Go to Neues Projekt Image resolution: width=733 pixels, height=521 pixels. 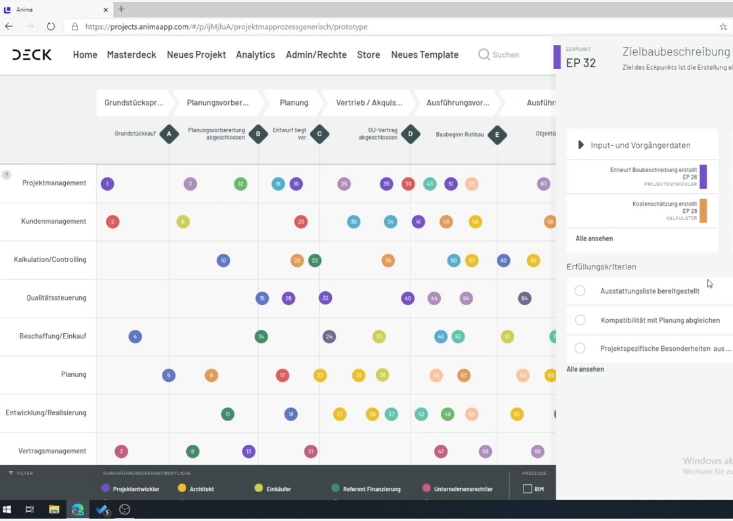pyautogui.click(x=196, y=54)
